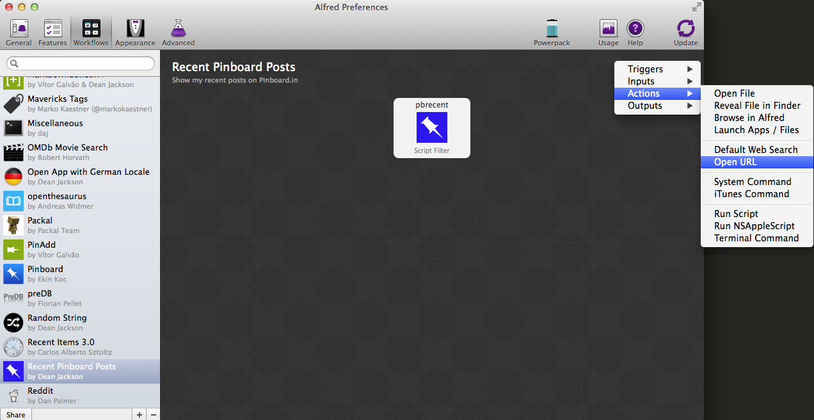814x420 pixels.
Task: Click the Recent Items clock icon
Action: point(13,347)
